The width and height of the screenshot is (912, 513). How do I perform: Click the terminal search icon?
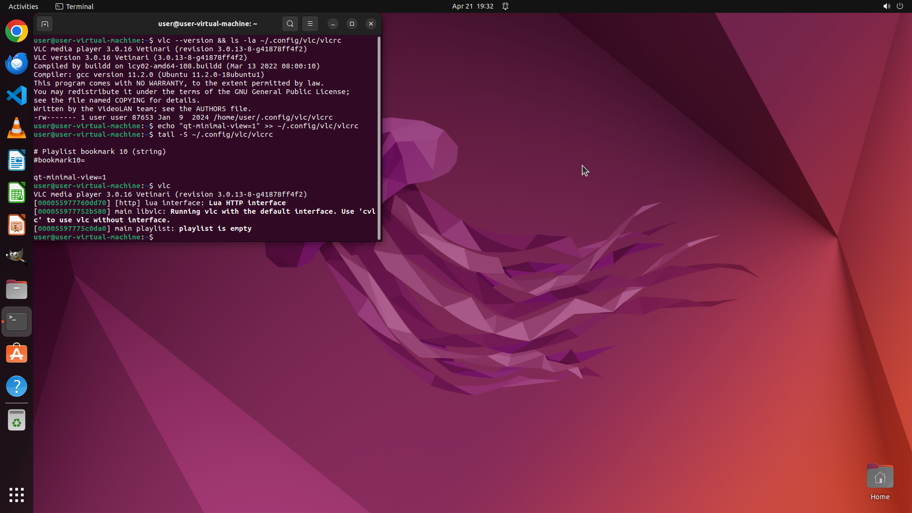click(x=290, y=24)
